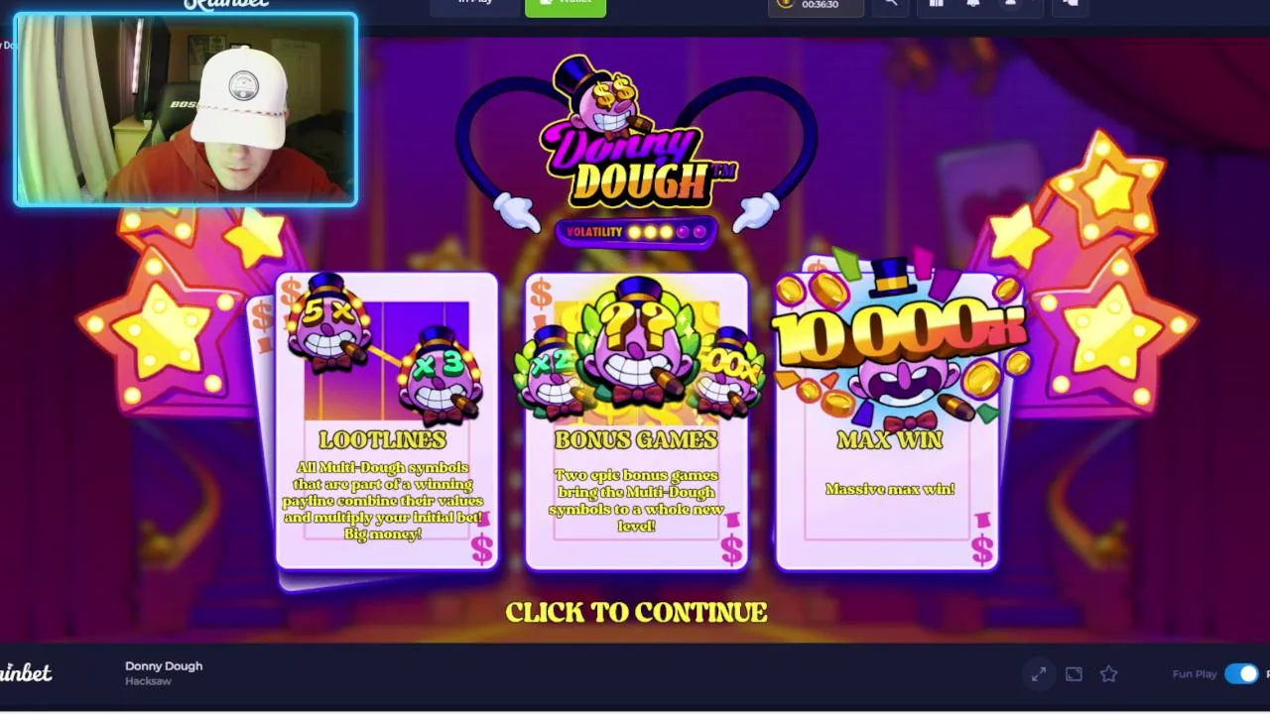Click the streamer webcam overlay

pyautogui.click(x=186, y=109)
